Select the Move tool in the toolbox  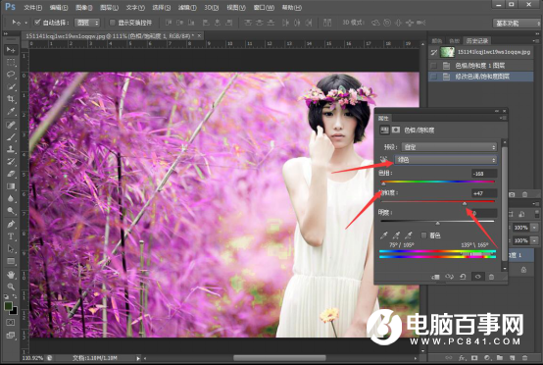11,50
